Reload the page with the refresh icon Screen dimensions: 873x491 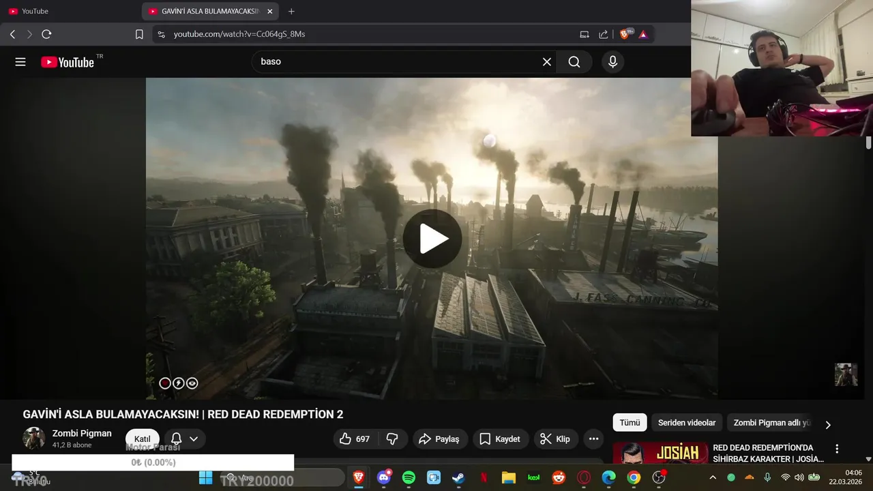point(46,34)
